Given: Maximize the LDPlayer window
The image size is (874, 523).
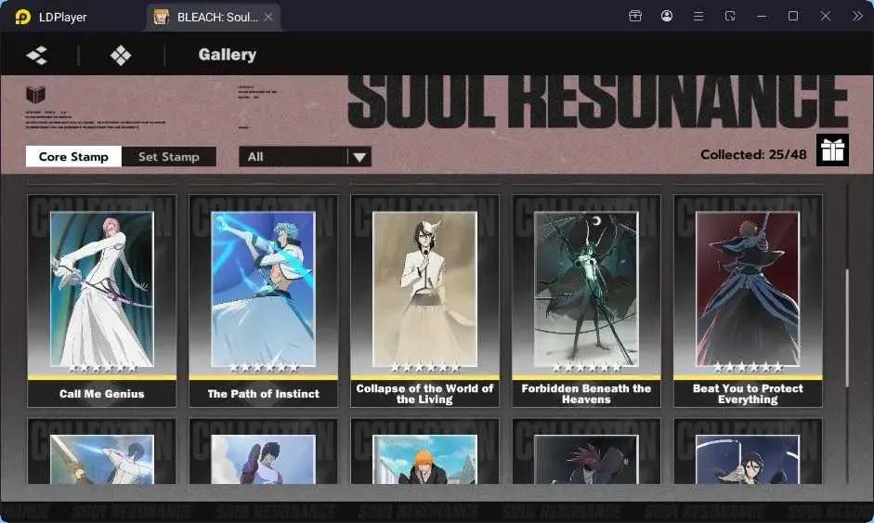Looking at the screenshot, I should (x=792, y=16).
